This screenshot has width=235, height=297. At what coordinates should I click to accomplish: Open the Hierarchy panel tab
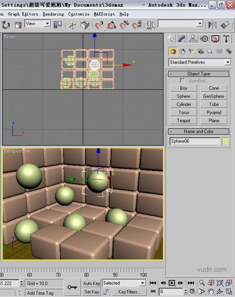click(x=193, y=39)
